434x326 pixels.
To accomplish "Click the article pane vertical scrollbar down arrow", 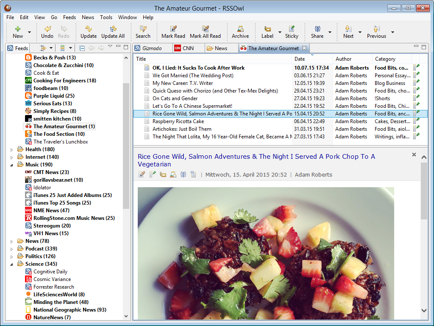I will (424, 310).
